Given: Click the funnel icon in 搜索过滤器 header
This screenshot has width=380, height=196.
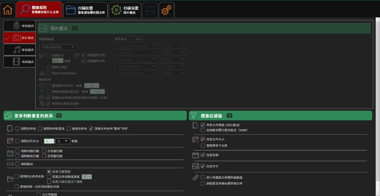Looking at the screenshot, I should point(193,116).
